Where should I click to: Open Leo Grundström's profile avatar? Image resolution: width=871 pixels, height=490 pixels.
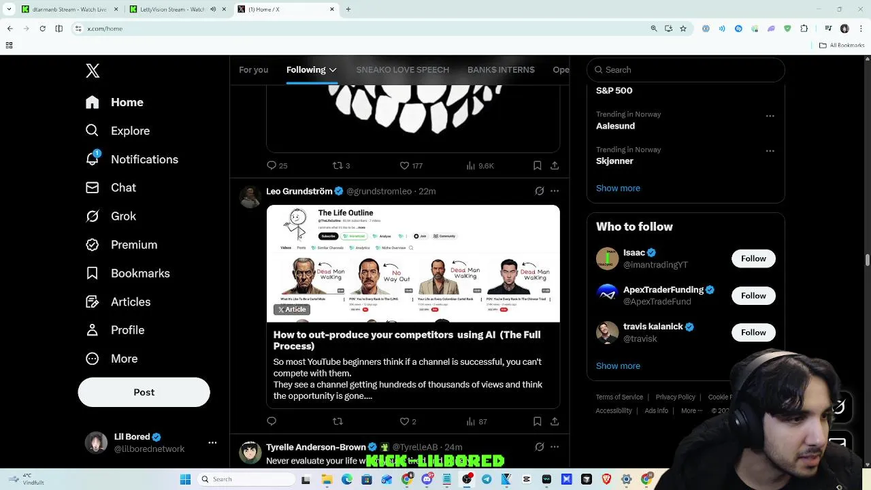(250, 197)
